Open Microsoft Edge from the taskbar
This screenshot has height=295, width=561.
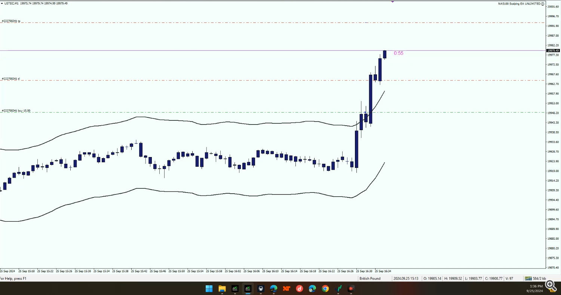274,288
